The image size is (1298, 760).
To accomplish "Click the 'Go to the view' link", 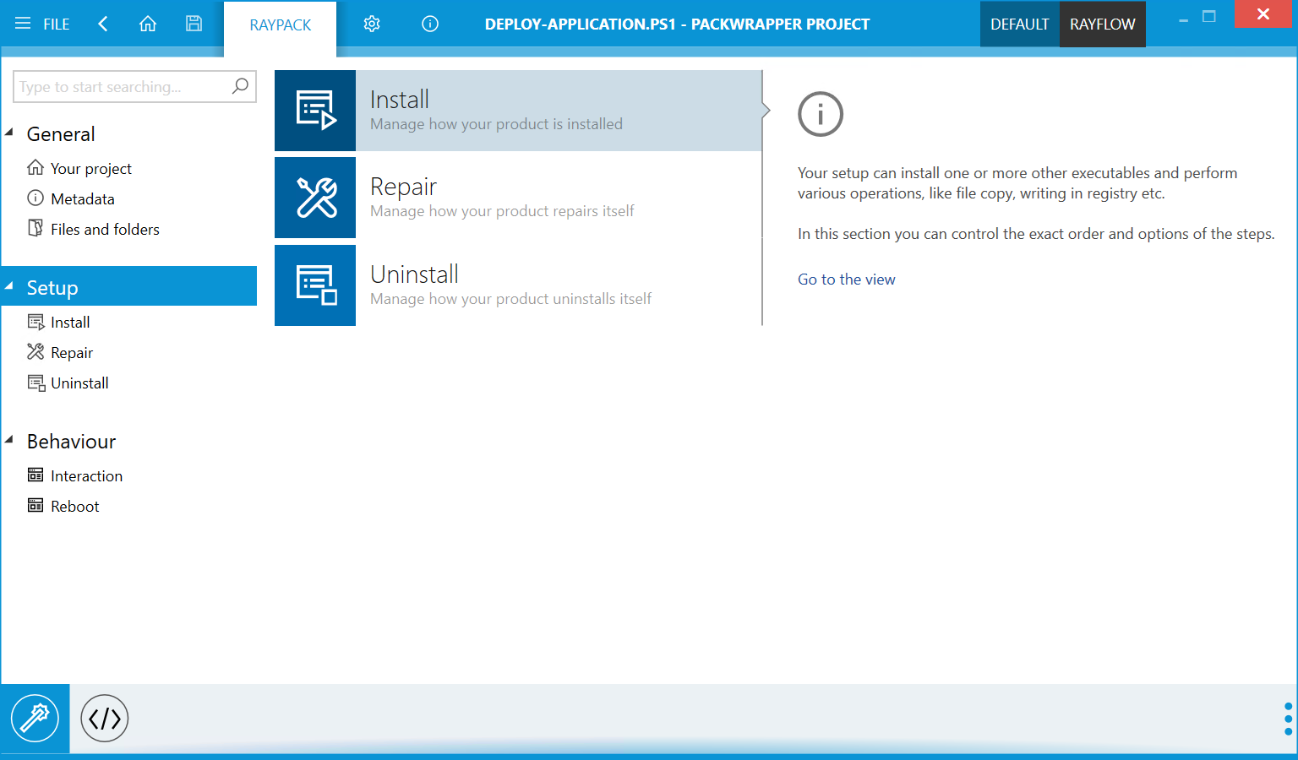I will tap(846, 280).
